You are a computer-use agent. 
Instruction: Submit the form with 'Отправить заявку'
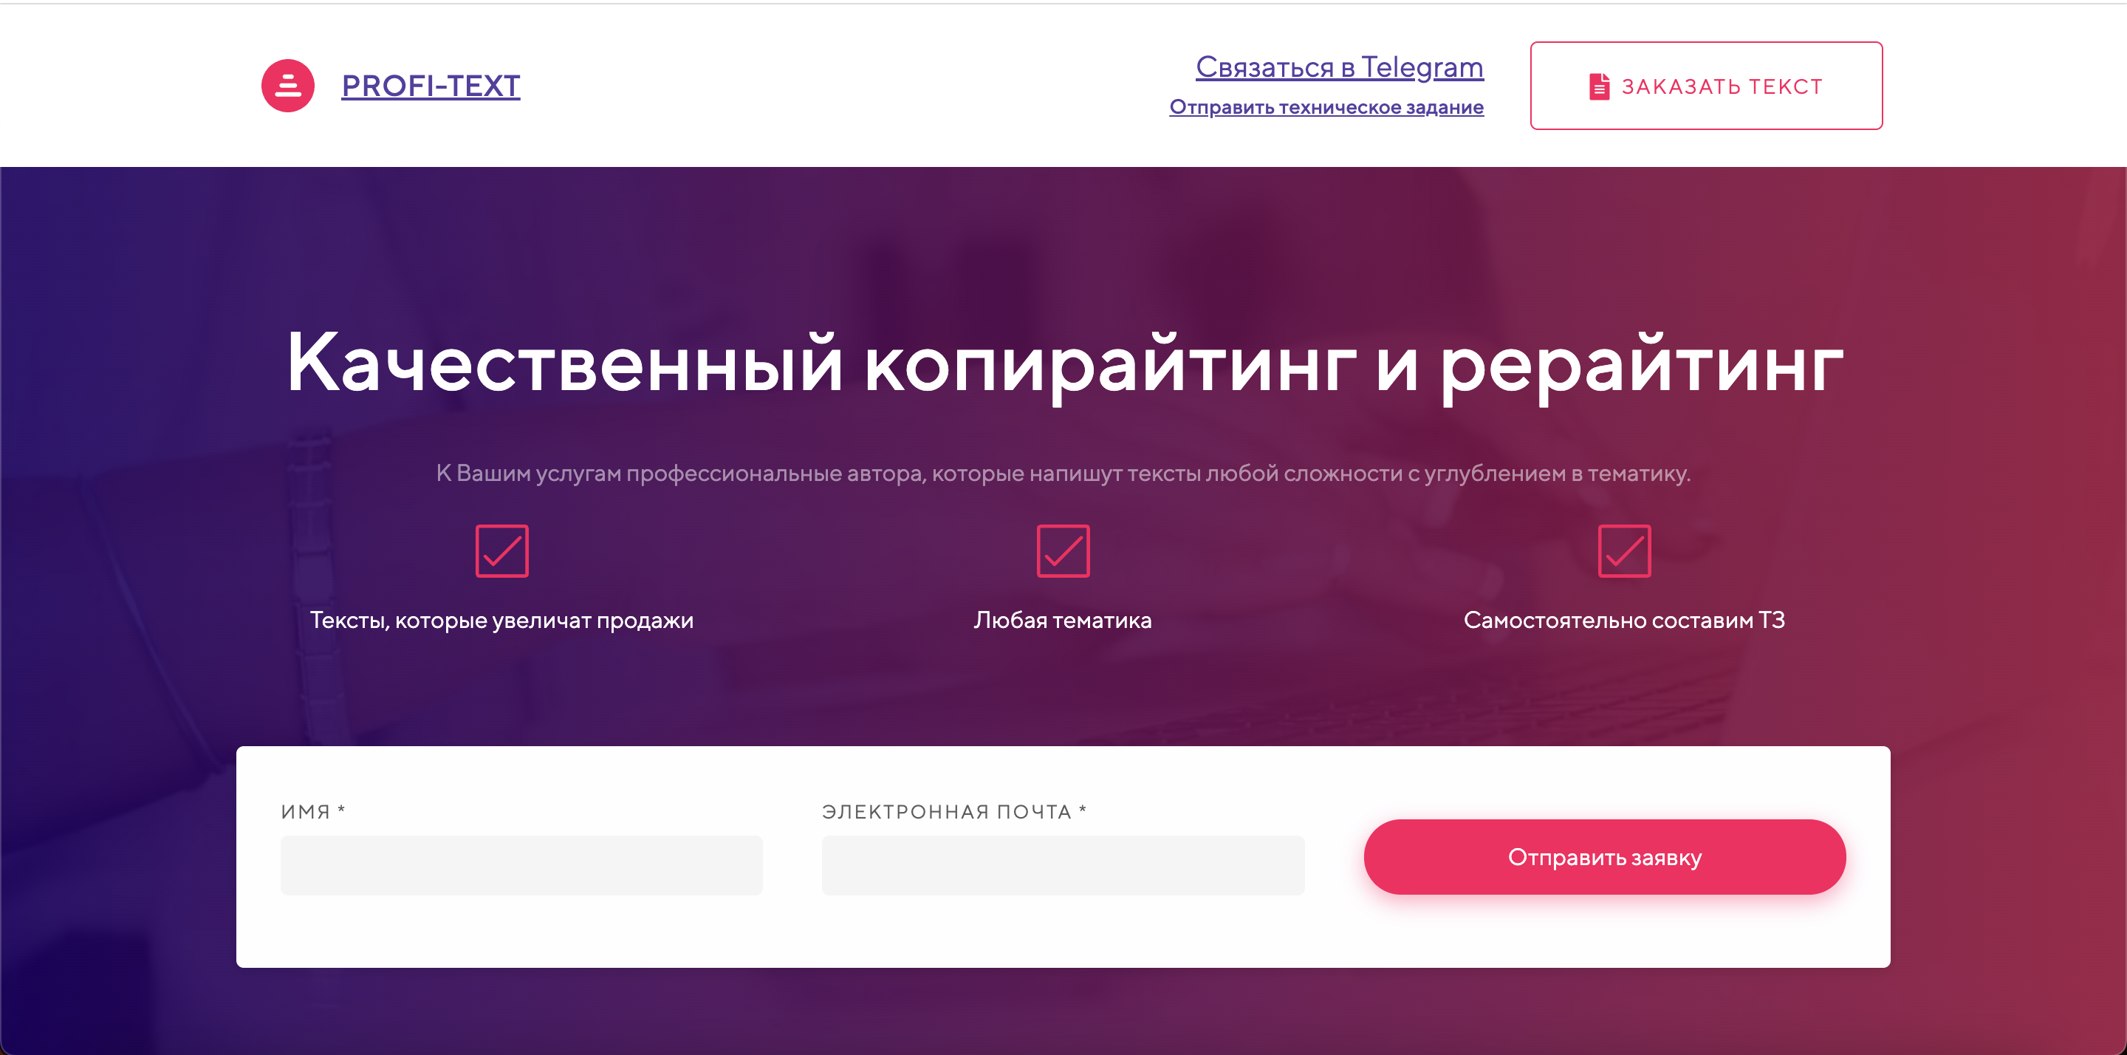pyautogui.click(x=1604, y=857)
